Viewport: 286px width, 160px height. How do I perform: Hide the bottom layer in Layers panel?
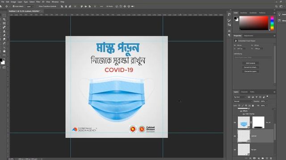235,150
